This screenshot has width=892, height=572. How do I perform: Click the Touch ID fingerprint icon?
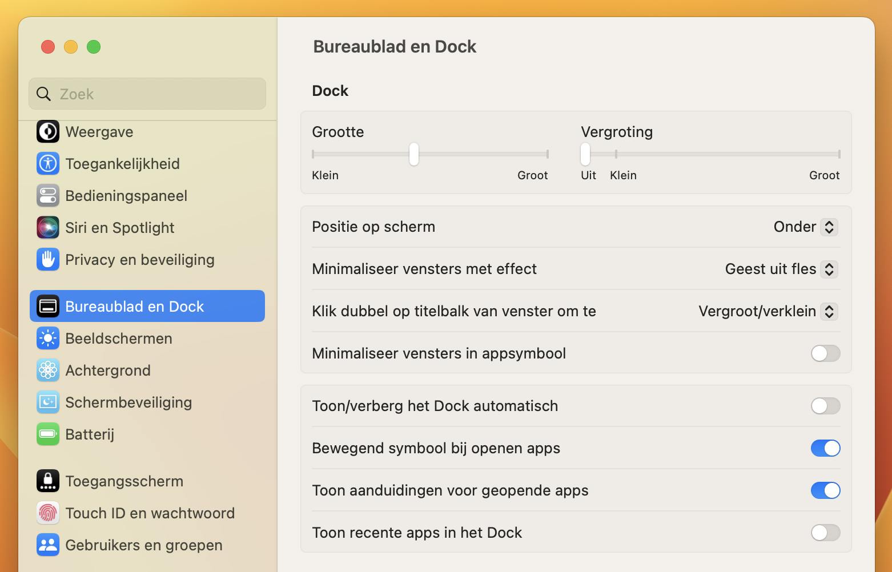(48, 513)
